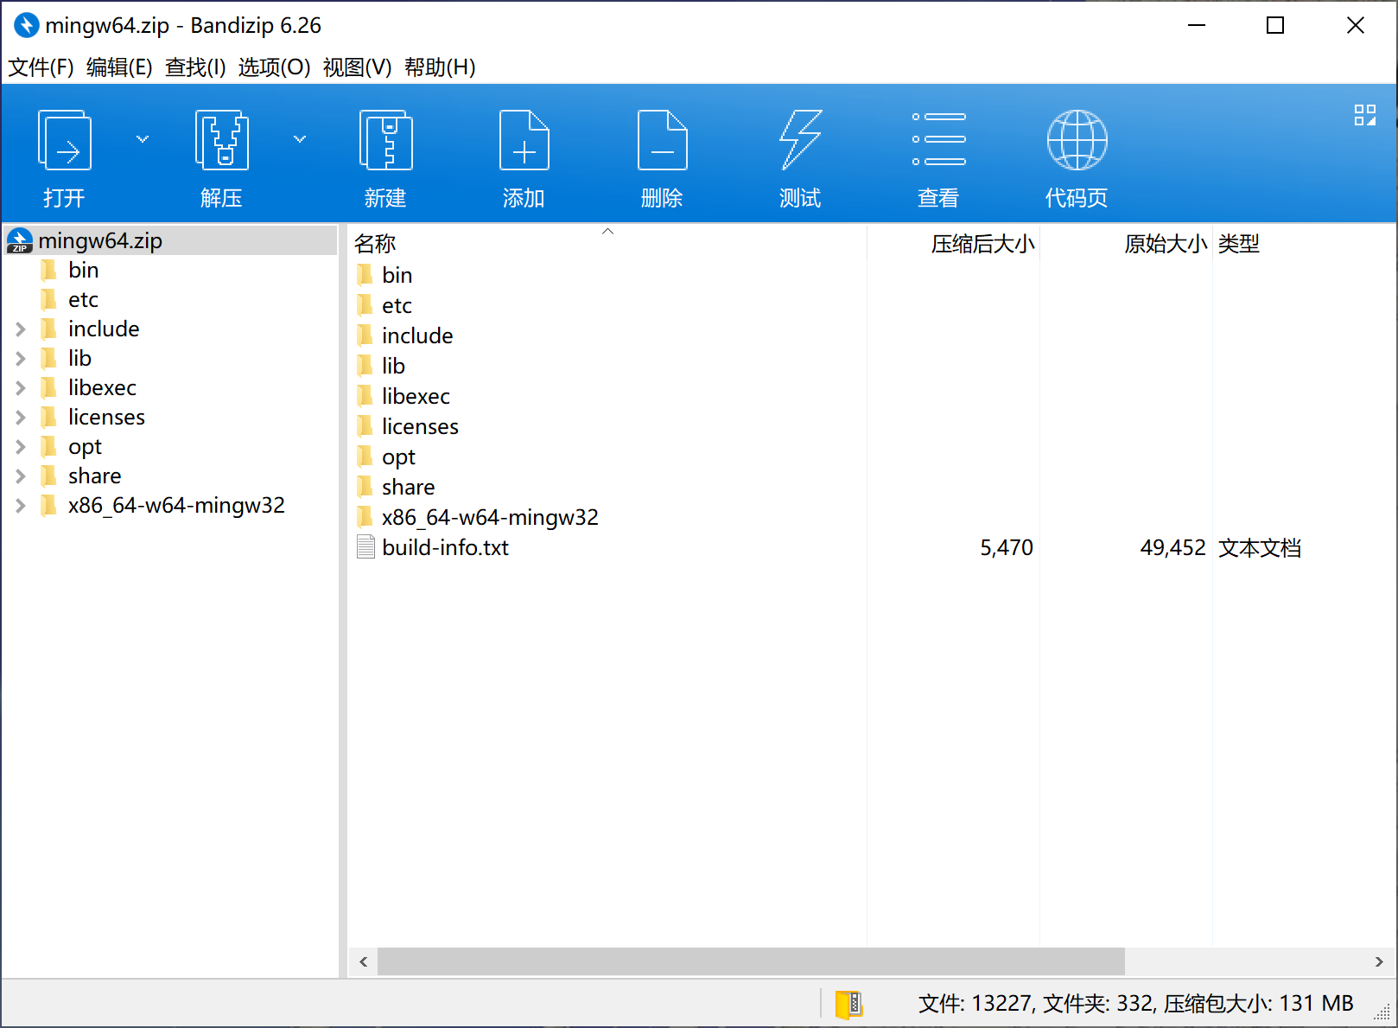Click the lib folder icon in file list
This screenshot has height=1028, width=1398.
365,366
